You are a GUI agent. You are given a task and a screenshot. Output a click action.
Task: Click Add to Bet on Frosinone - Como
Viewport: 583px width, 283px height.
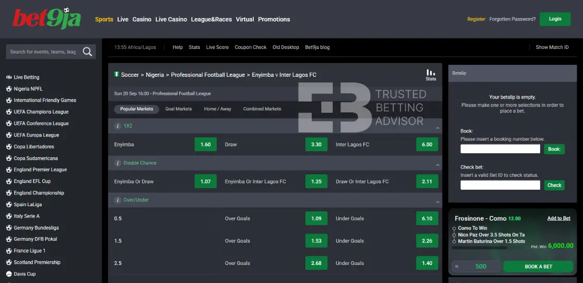[x=559, y=218]
